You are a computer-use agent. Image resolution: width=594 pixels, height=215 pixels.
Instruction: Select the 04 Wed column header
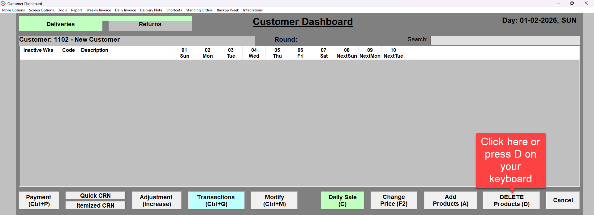click(x=254, y=53)
